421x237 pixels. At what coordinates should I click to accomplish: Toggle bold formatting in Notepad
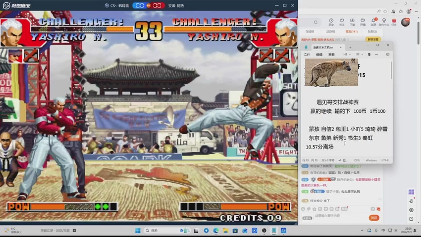(x=369, y=54)
